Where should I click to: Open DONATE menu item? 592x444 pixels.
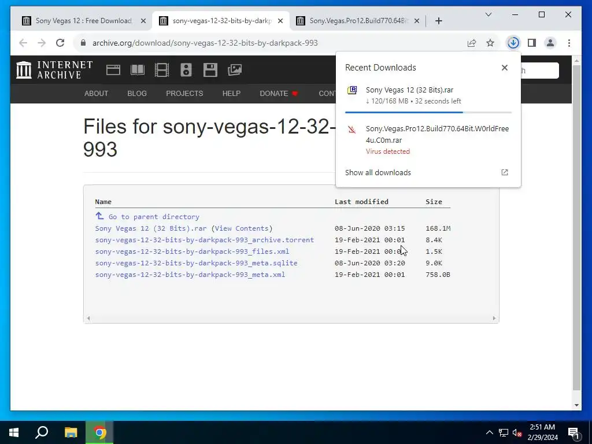pos(279,93)
